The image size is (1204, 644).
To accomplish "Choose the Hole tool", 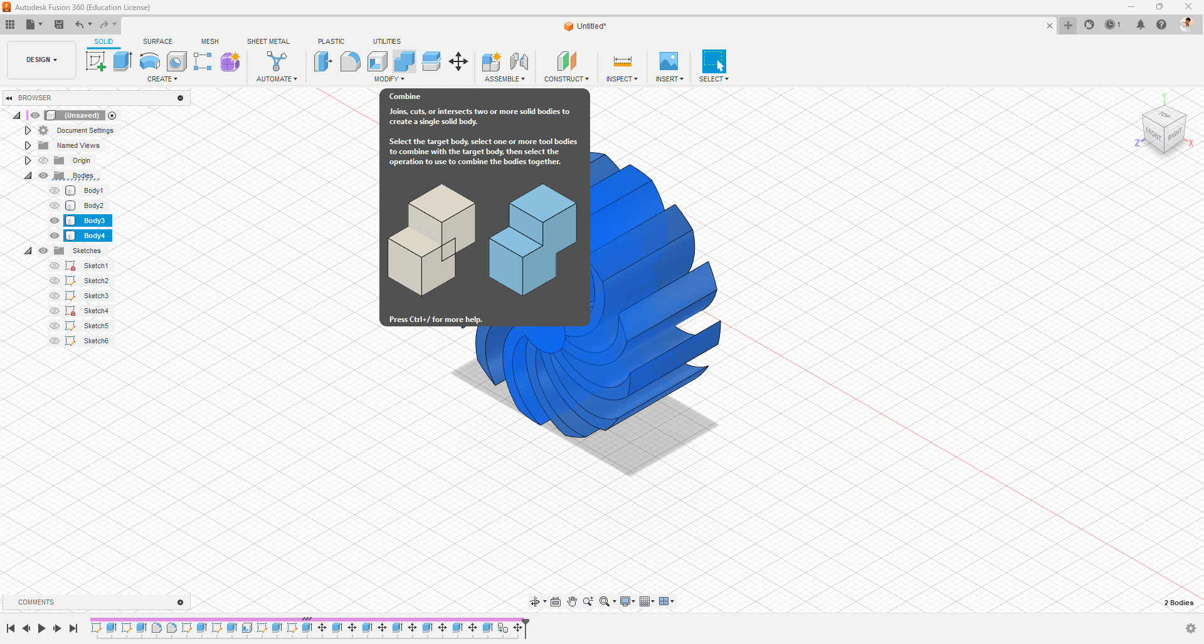I will pyautogui.click(x=176, y=61).
